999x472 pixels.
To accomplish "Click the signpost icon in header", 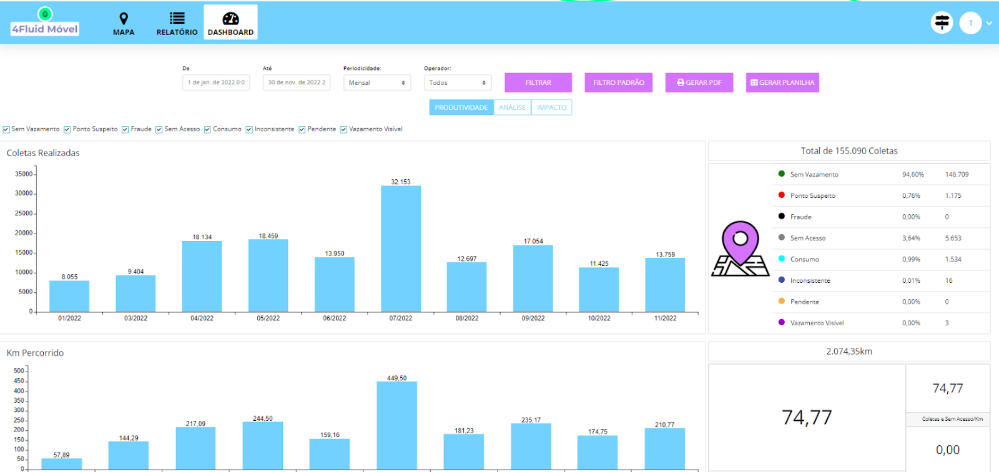I will (x=942, y=23).
